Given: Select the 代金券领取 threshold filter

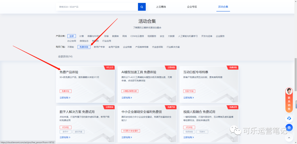Looking at the screenshot, I should tap(157, 47).
